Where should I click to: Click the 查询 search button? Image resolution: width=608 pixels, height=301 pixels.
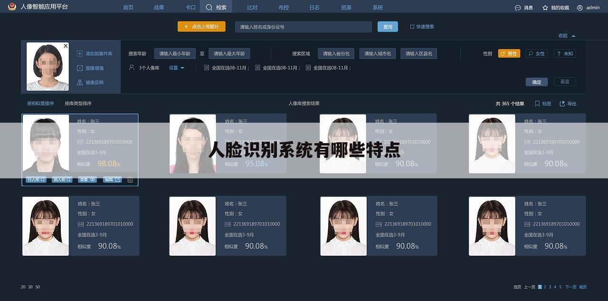pyautogui.click(x=388, y=27)
